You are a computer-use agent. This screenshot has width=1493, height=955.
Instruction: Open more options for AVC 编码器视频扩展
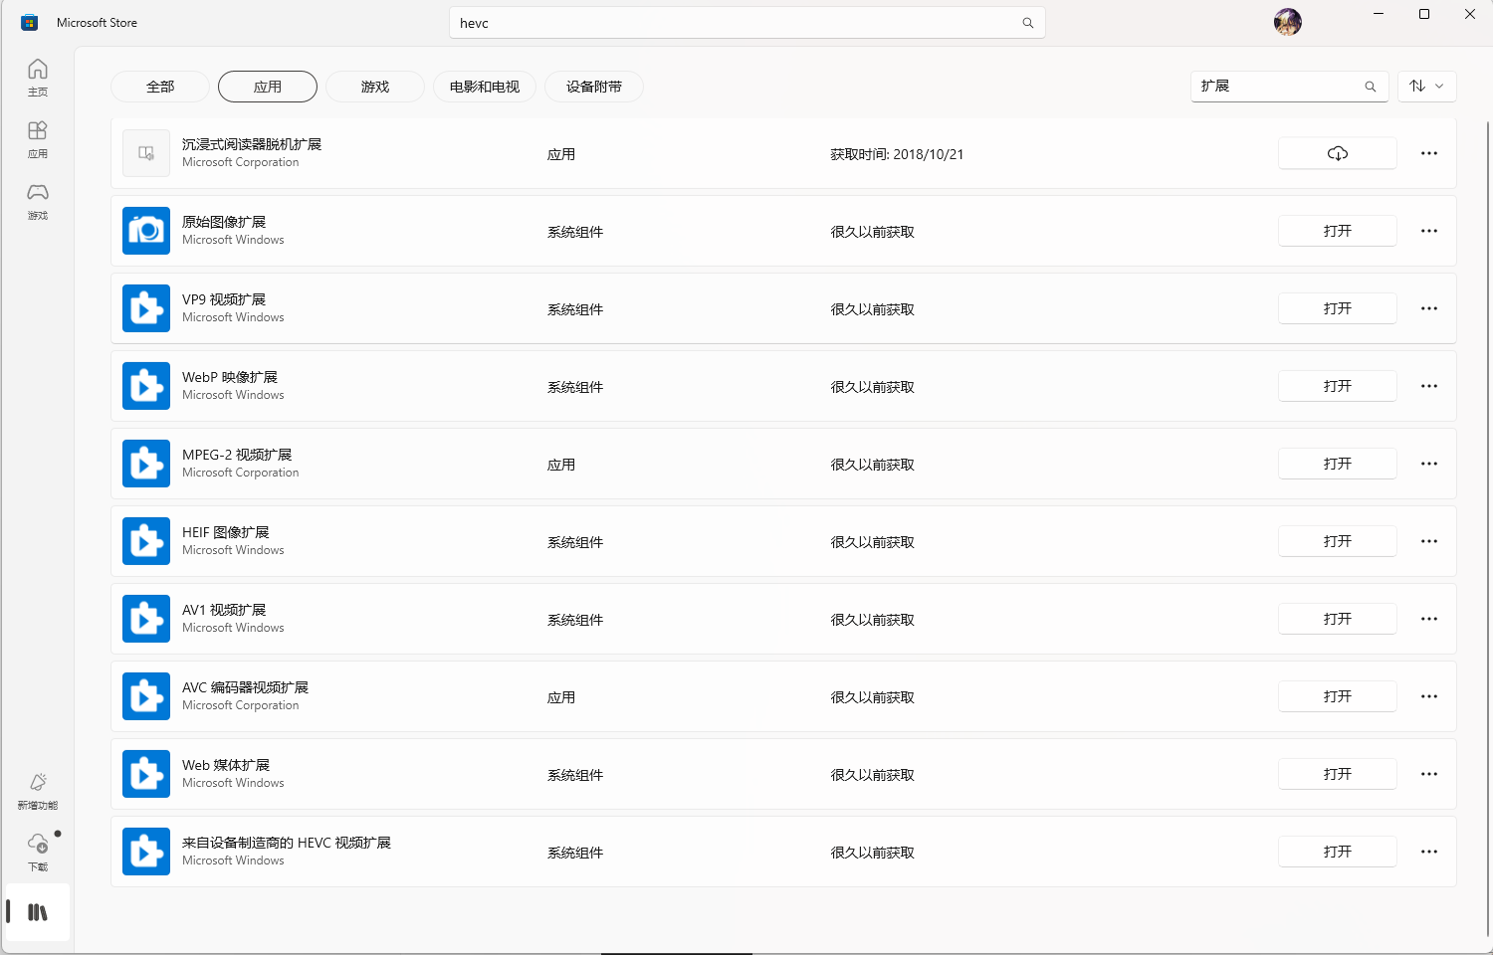[1429, 696]
